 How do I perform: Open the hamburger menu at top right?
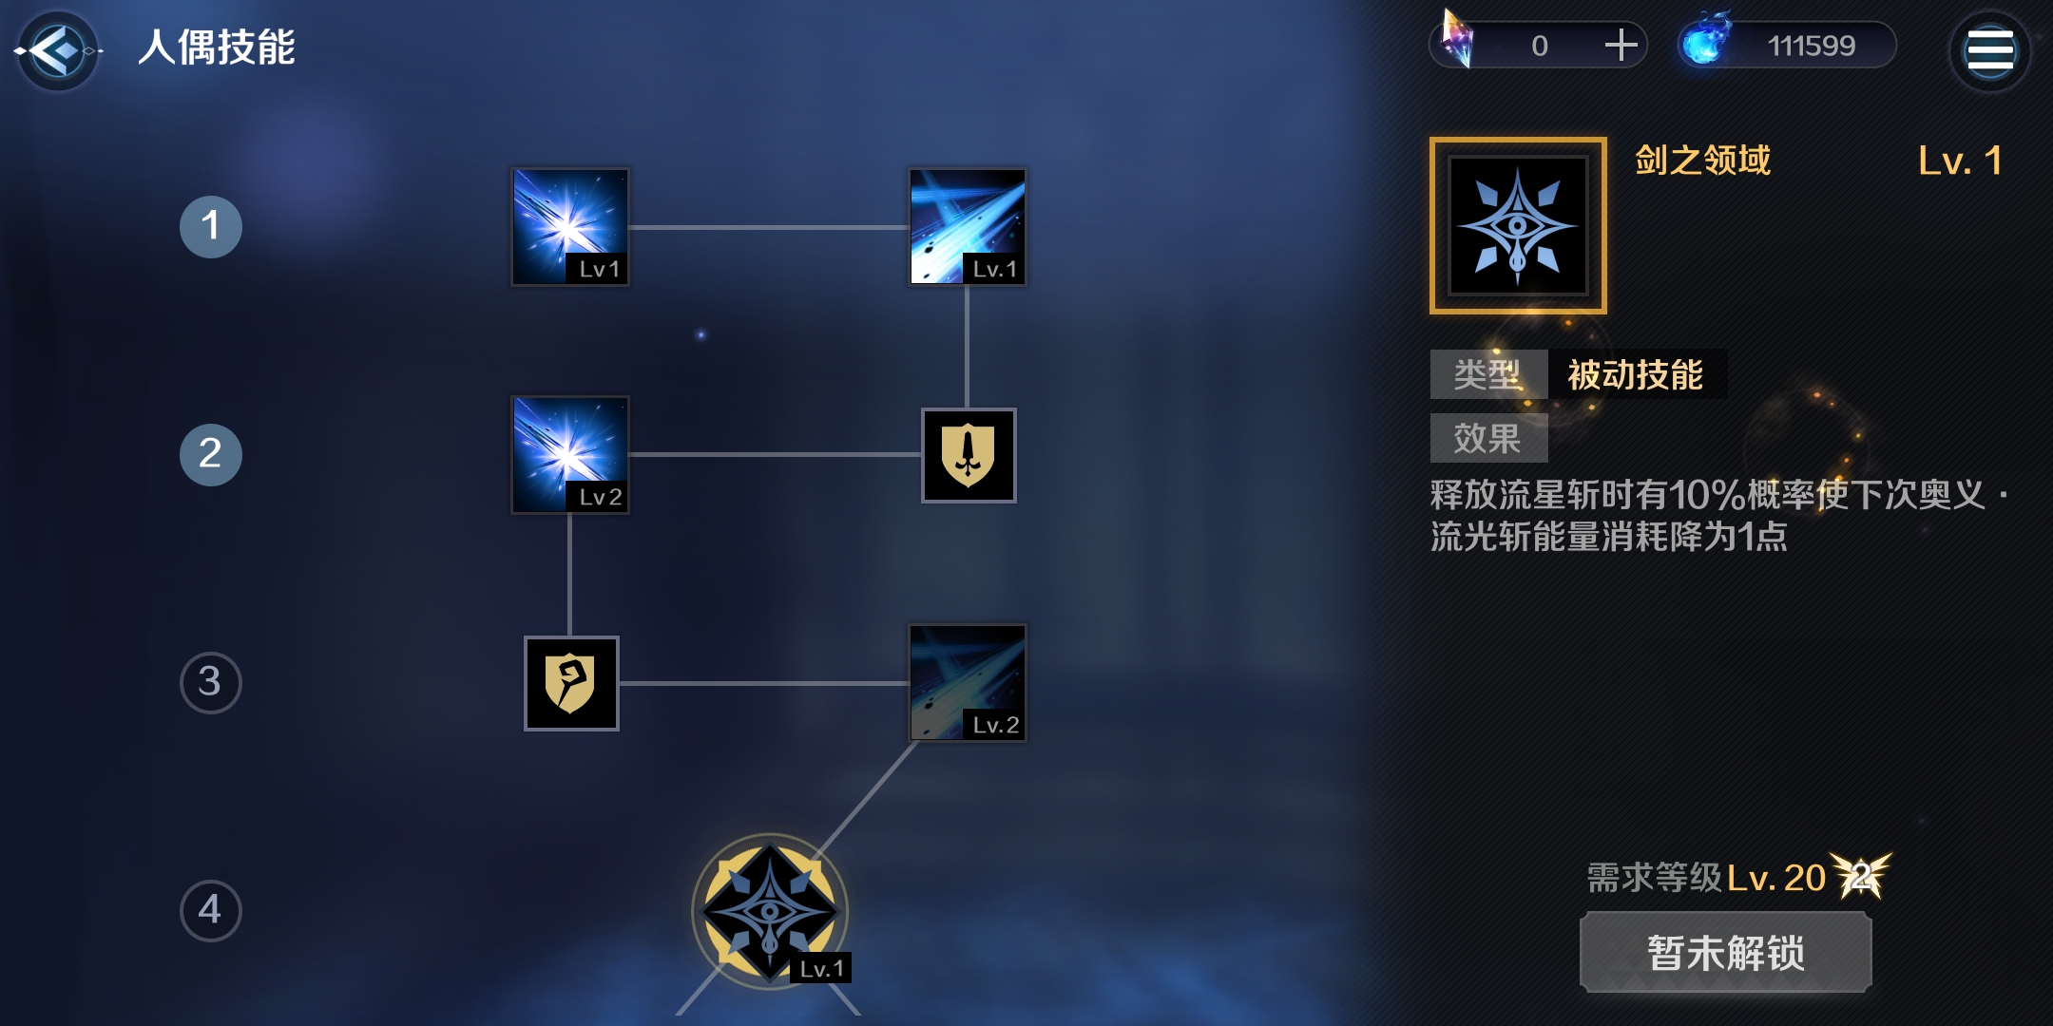pyautogui.click(x=1989, y=49)
